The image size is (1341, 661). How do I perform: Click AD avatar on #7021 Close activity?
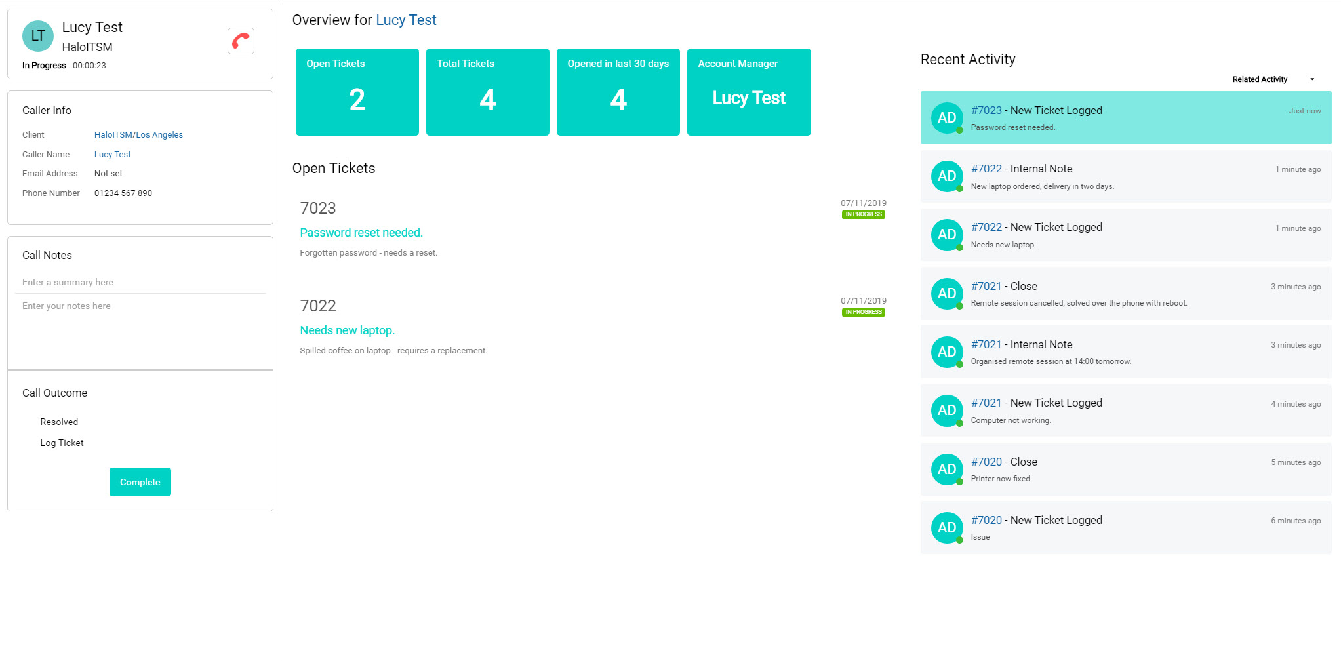click(x=947, y=294)
